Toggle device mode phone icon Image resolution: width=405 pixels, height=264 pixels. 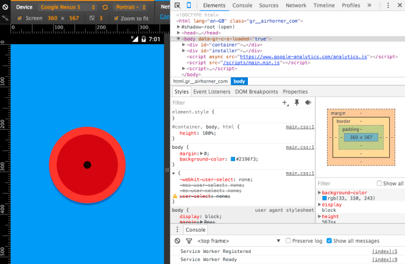189,5
